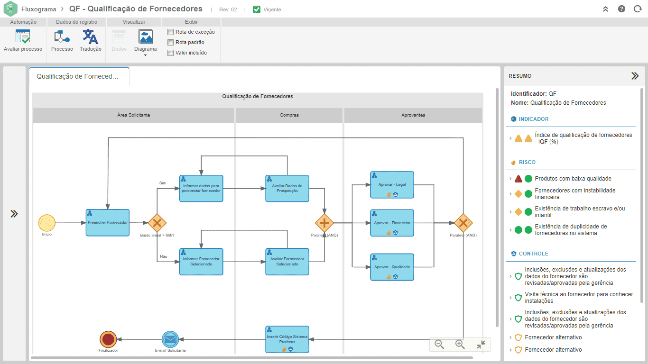Click the Aprovar - Financeiro task
Viewport: 648px width, 364px height.
tap(392, 223)
